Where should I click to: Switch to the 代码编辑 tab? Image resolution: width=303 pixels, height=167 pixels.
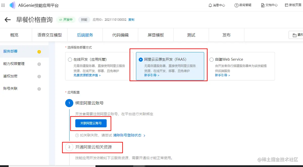[120, 35]
